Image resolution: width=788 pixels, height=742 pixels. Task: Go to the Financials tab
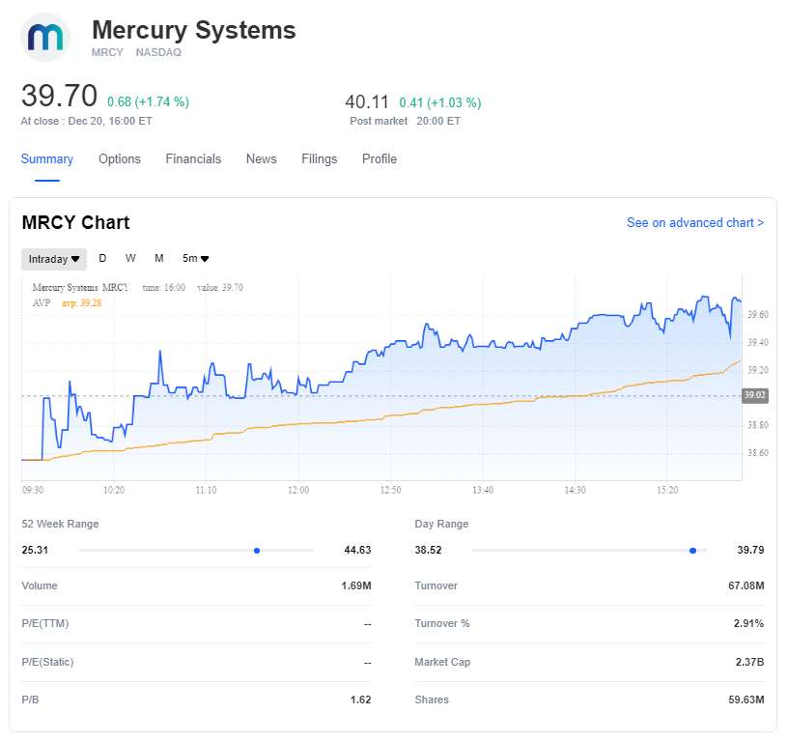(x=193, y=159)
